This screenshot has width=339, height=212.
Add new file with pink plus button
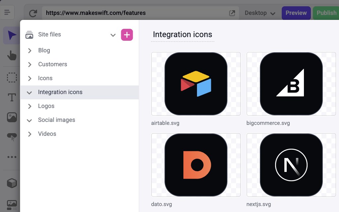[x=127, y=34]
